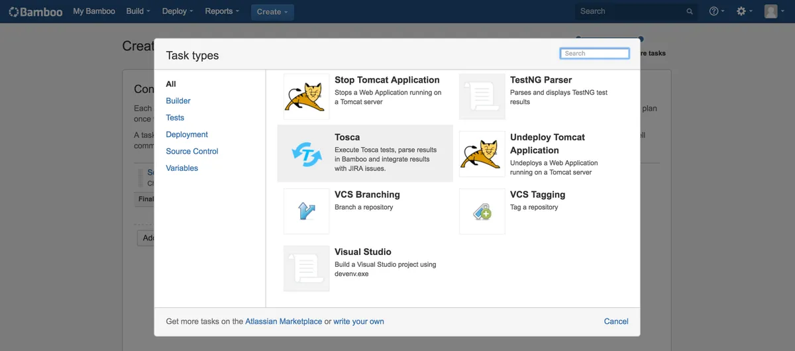Filter tasks by Tests category

175,117
